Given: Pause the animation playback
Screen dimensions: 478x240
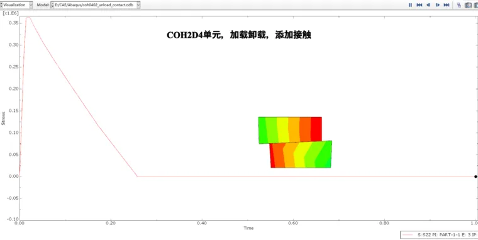Looking at the screenshot, I should click(x=410, y=5).
